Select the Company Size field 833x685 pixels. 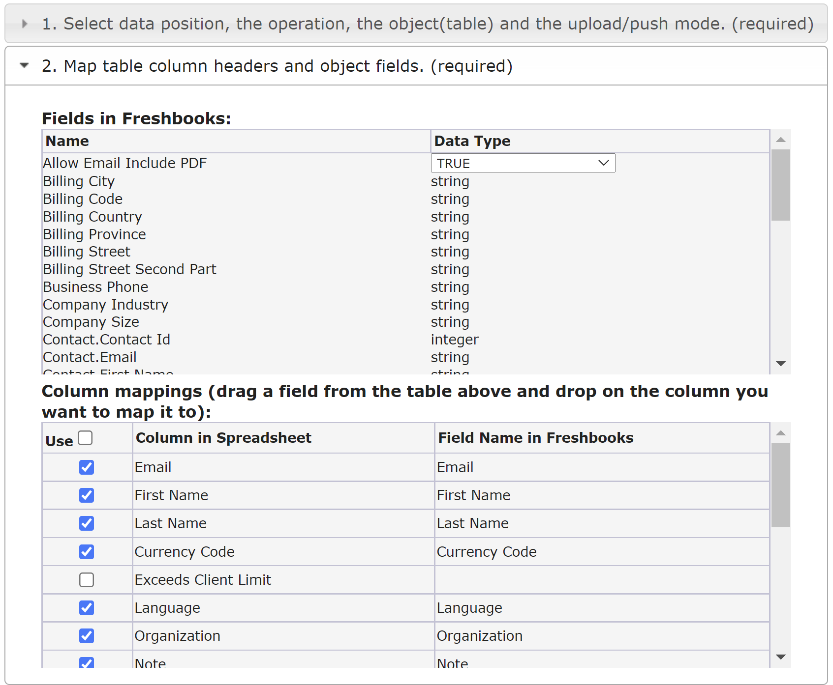tap(91, 322)
